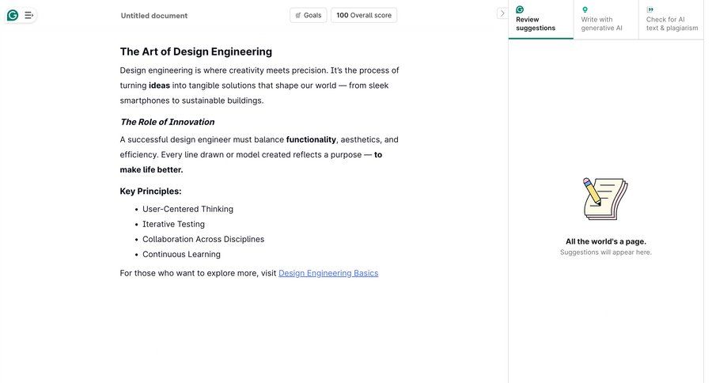
Task: Open the 100 Overall score button
Action: 364,15
